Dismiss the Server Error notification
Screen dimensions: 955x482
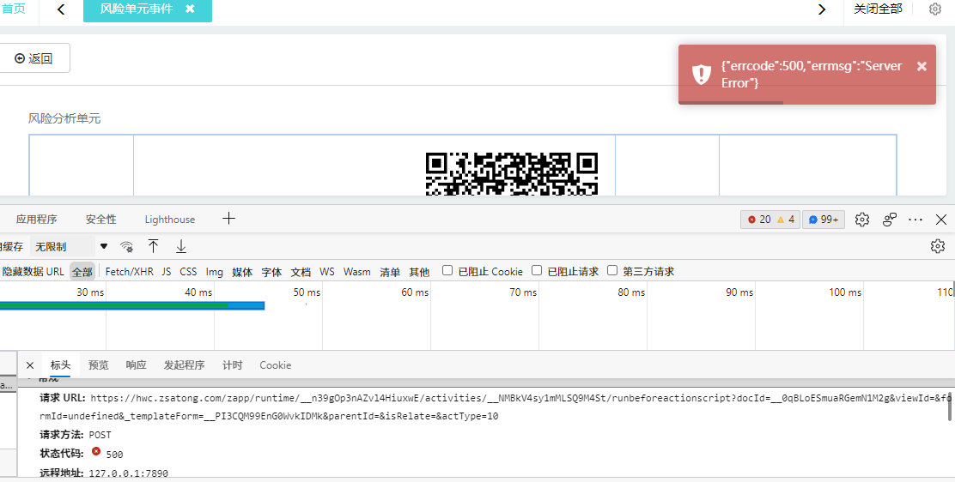[922, 66]
